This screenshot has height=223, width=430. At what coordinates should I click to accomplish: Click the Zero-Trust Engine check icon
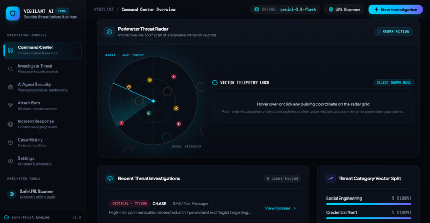click(x=6, y=217)
